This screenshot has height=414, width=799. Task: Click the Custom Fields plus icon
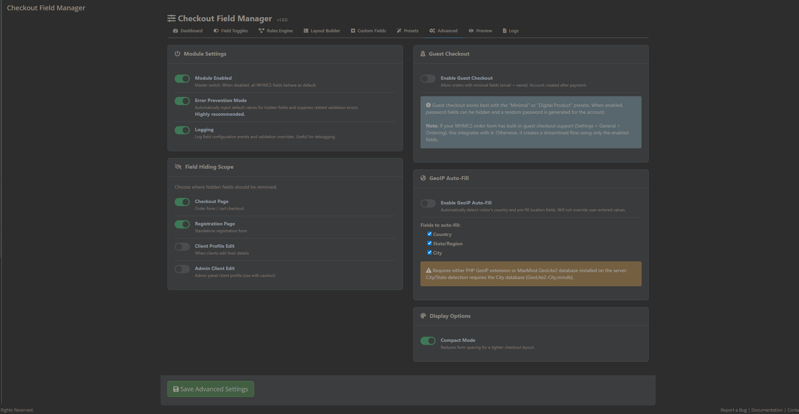point(353,31)
